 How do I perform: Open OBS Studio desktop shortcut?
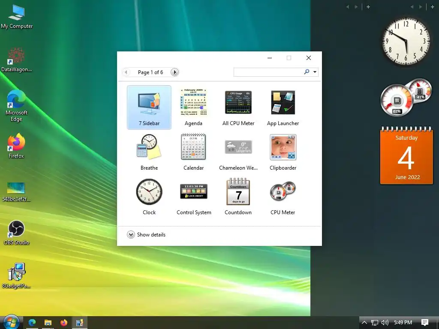click(x=16, y=233)
